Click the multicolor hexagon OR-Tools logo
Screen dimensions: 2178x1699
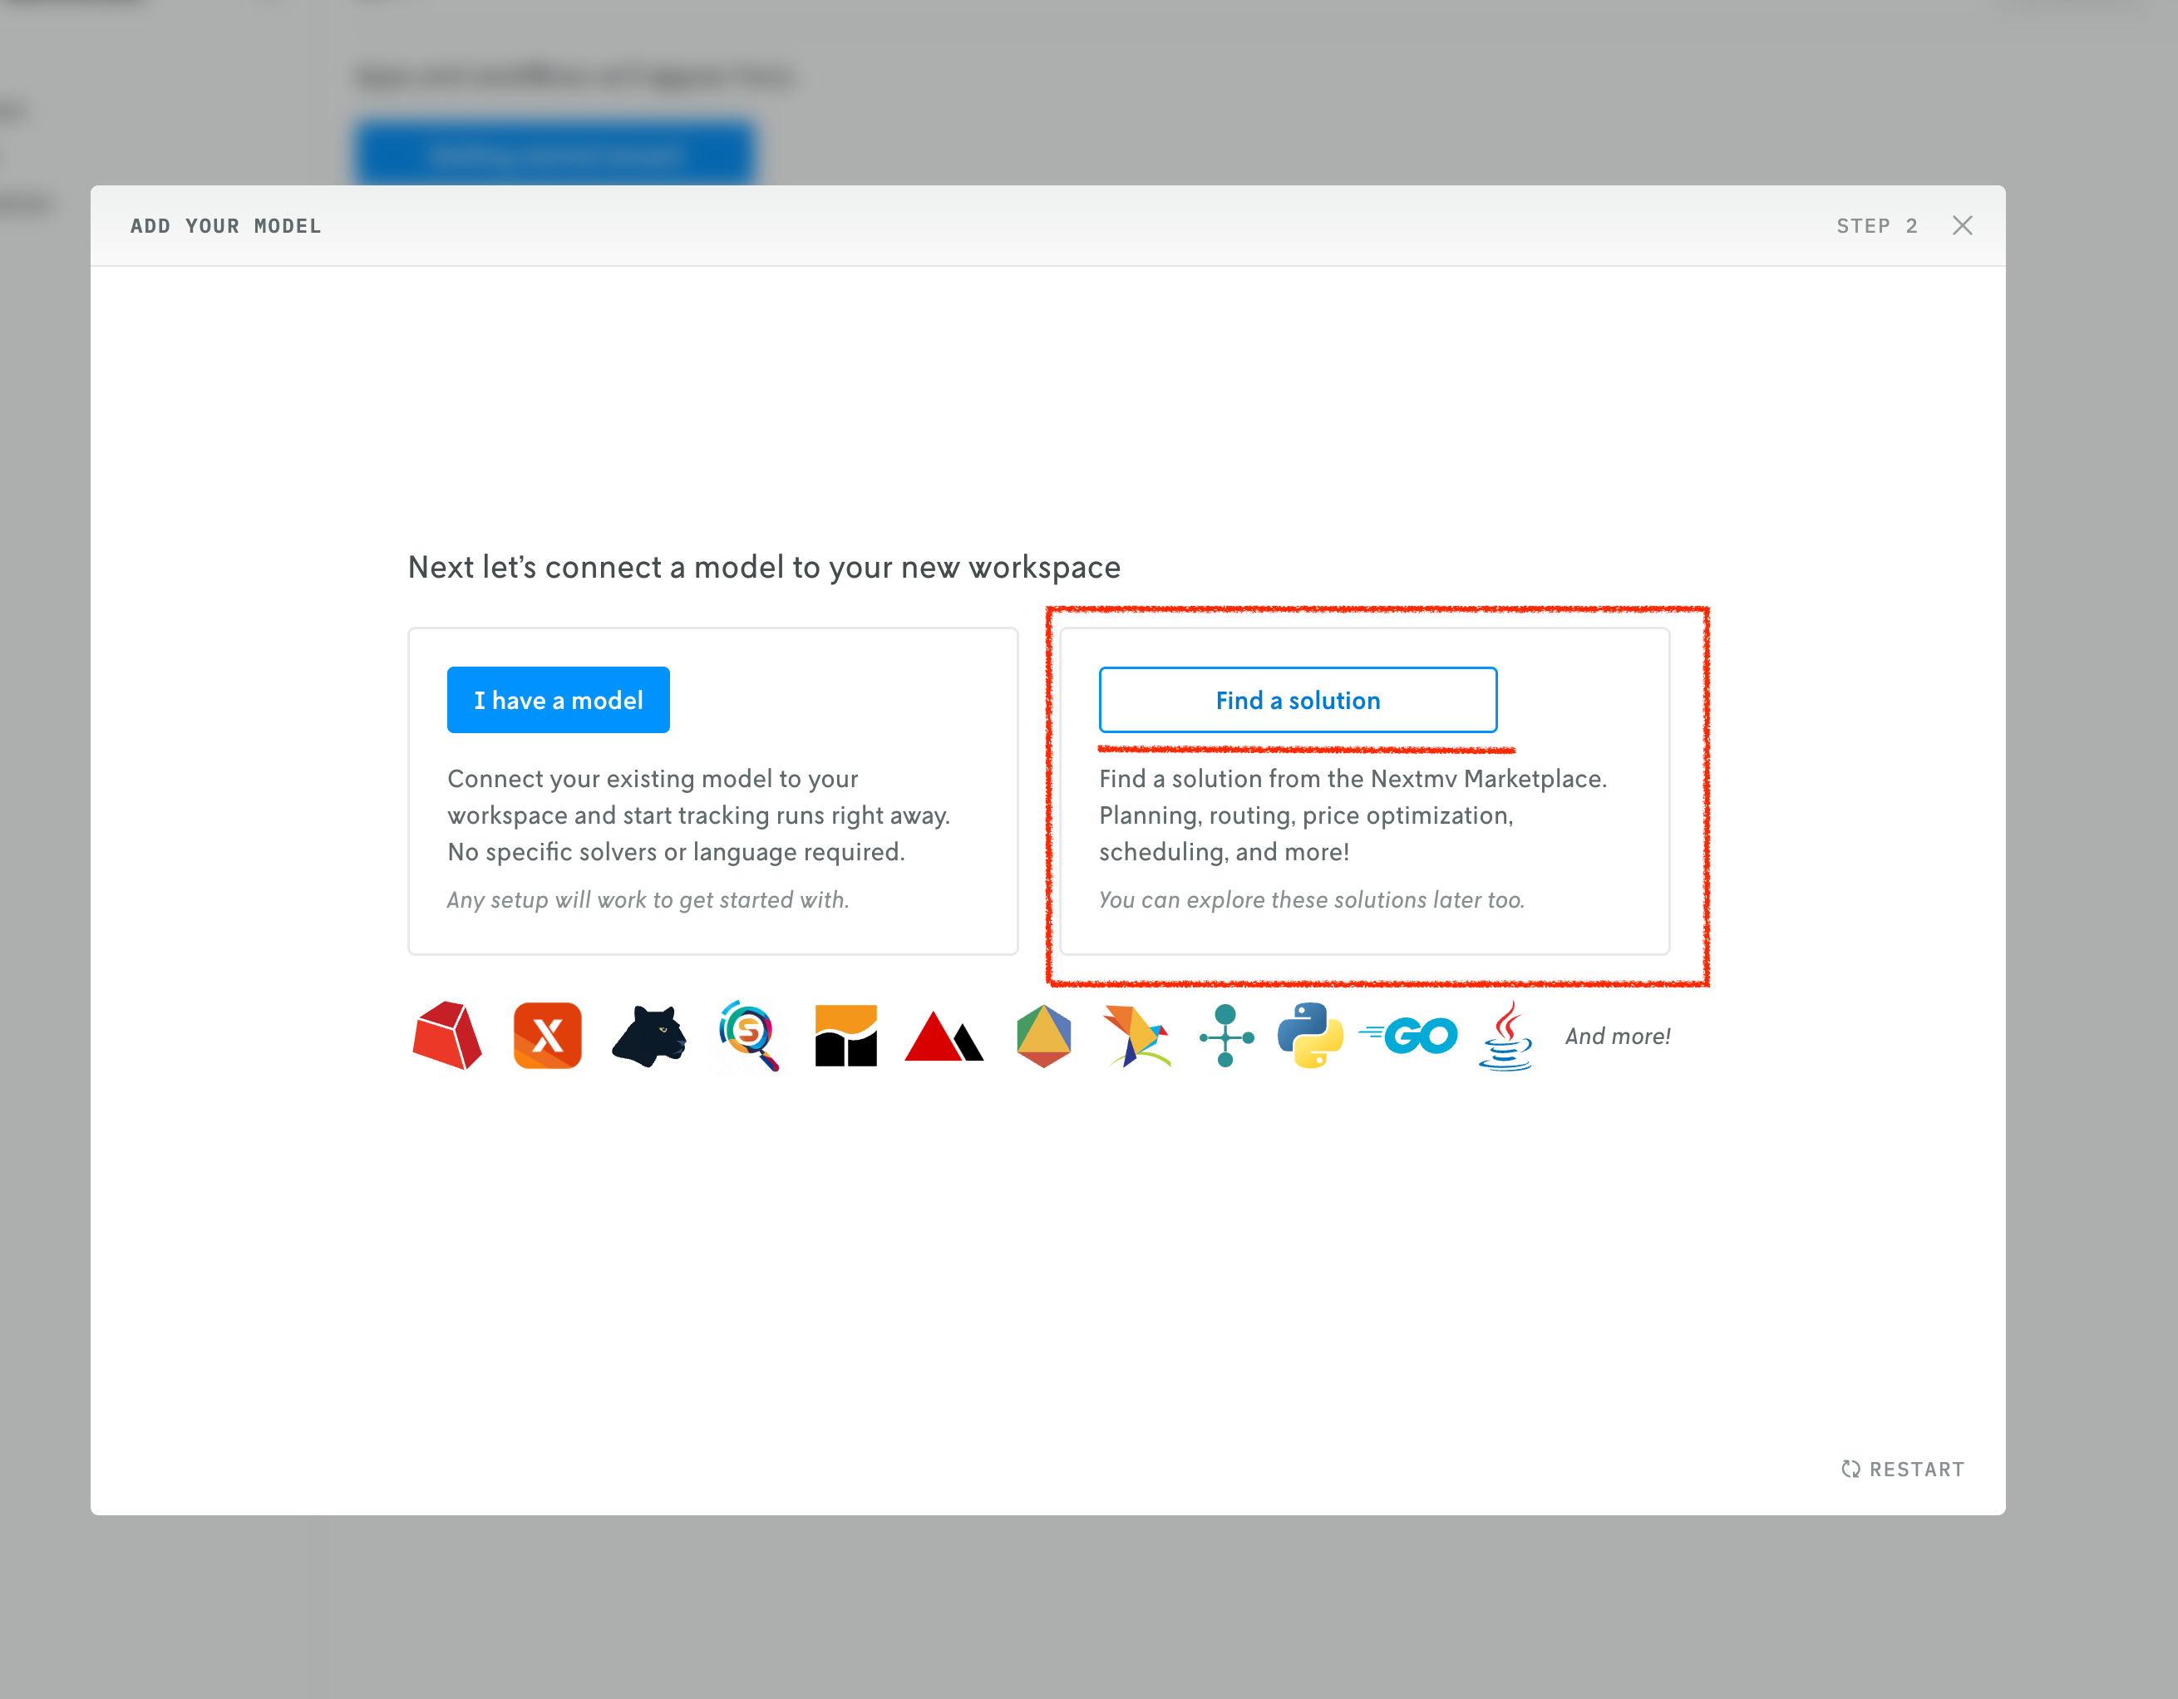pyautogui.click(x=1043, y=1036)
